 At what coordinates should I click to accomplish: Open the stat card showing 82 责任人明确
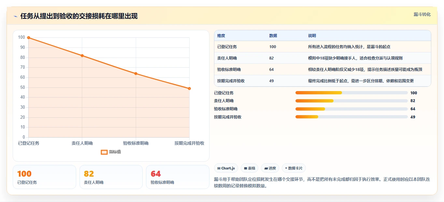point(111,177)
